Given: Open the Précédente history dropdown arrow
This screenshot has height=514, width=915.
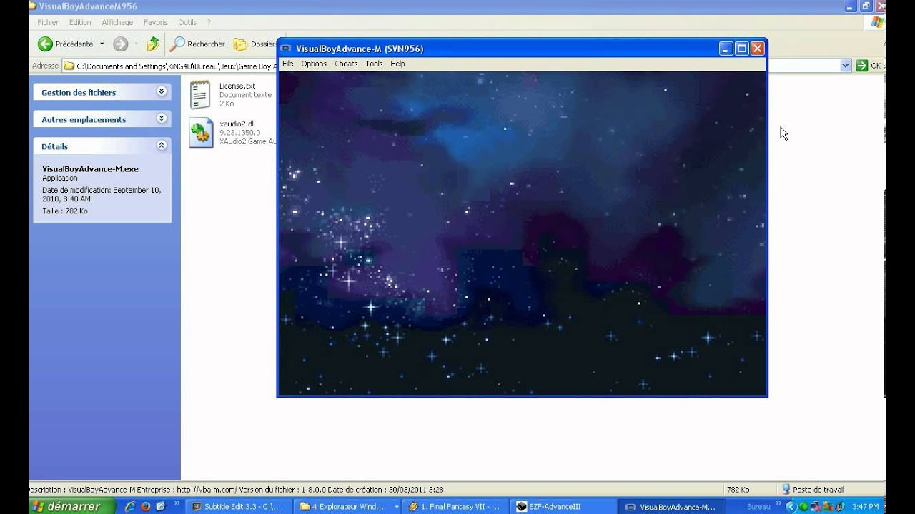Looking at the screenshot, I should click(x=102, y=44).
